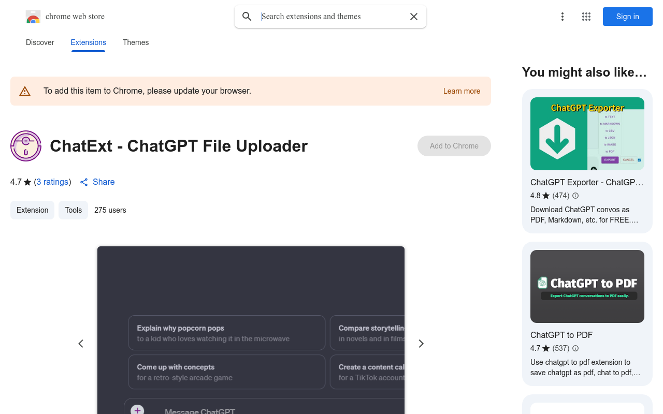
Task: Click the 4.8 rating of ChatGPT Exporter
Action: 535,196
